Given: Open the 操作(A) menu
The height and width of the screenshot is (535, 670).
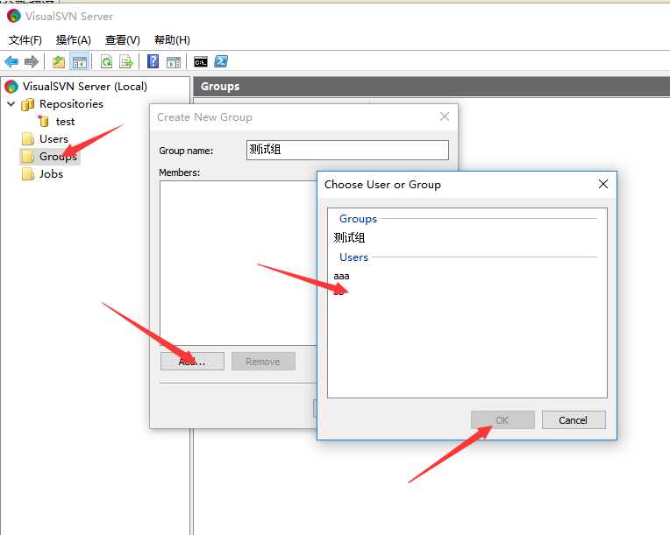Looking at the screenshot, I should click(x=74, y=40).
